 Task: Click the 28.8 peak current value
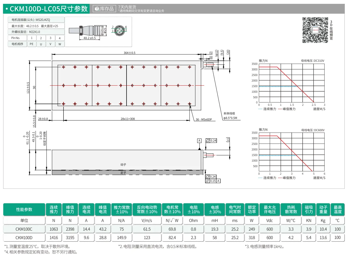pos(103,237)
